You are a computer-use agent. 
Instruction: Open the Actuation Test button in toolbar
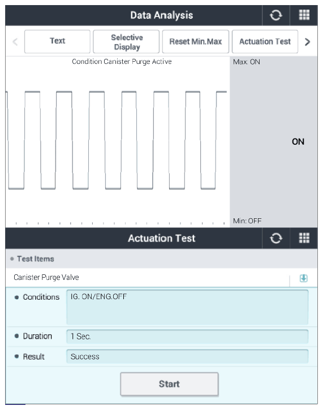pos(265,42)
